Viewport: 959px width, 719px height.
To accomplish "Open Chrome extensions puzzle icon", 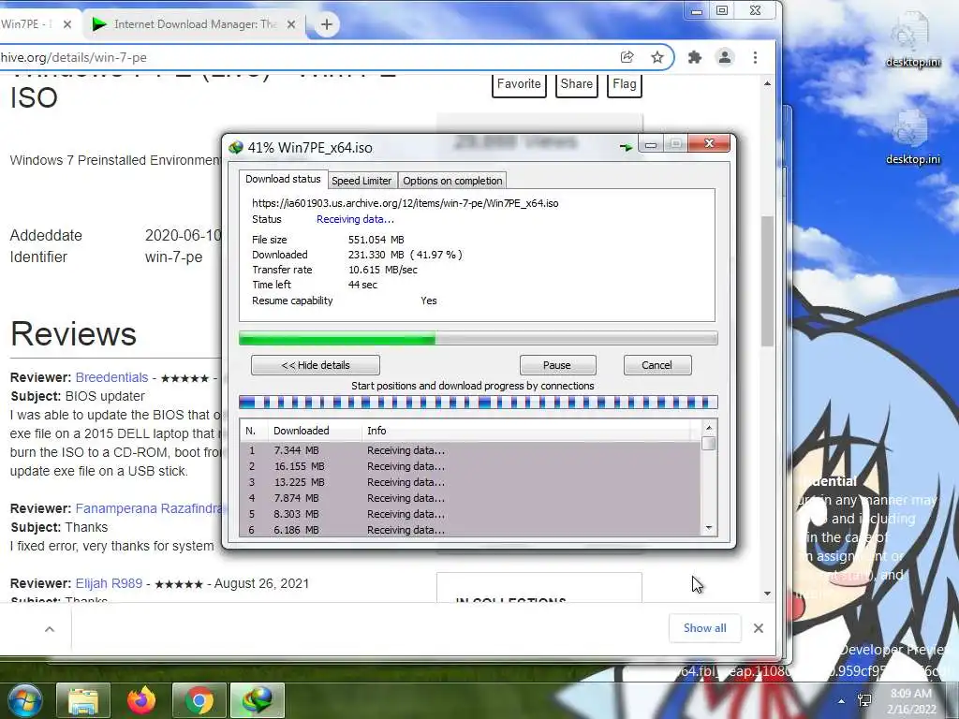I will pyautogui.click(x=695, y=57).
